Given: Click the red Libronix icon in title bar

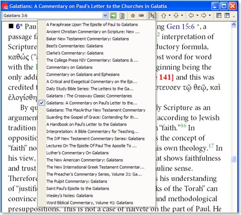Looking at the screenshot, I should pyautogui.click(x=5, y=6).
